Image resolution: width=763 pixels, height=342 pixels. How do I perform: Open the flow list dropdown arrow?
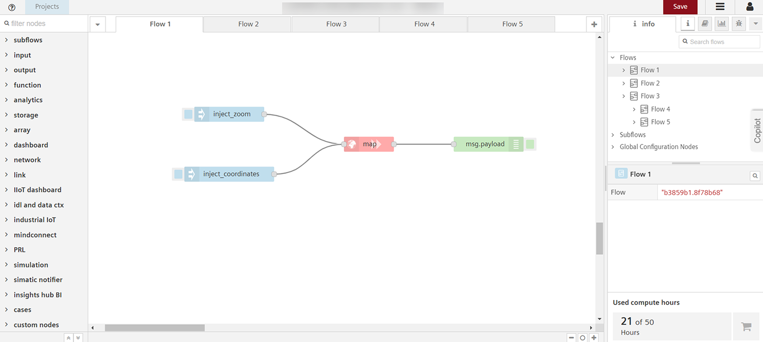(x=97, y=24)
